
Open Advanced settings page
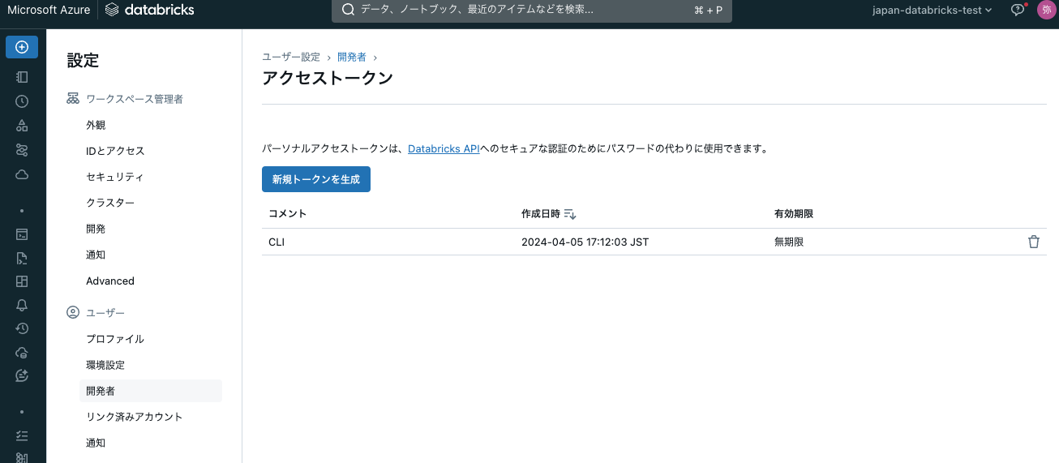pyautogui.click(x=110, y=281)
